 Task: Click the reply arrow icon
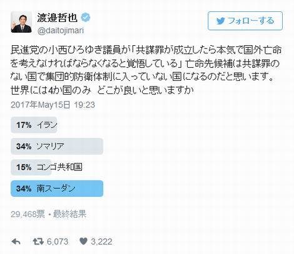click(16, 241)
